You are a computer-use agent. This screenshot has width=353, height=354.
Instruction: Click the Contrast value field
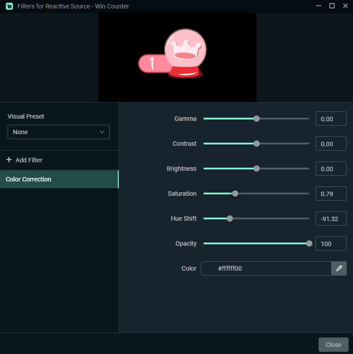[331, 144]
